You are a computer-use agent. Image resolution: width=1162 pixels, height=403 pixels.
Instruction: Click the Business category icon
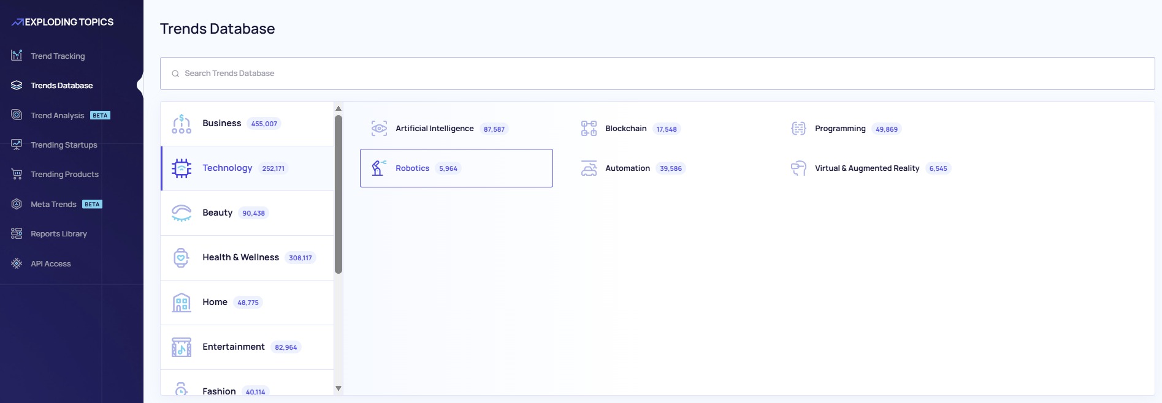click(182, 124)
